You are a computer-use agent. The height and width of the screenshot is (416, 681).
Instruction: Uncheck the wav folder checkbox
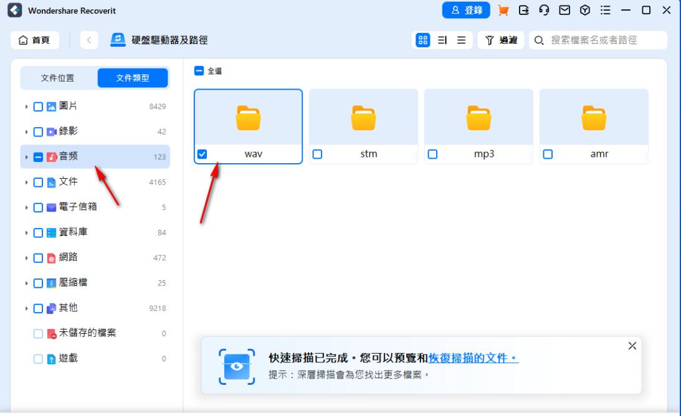[x=202, y=153]
